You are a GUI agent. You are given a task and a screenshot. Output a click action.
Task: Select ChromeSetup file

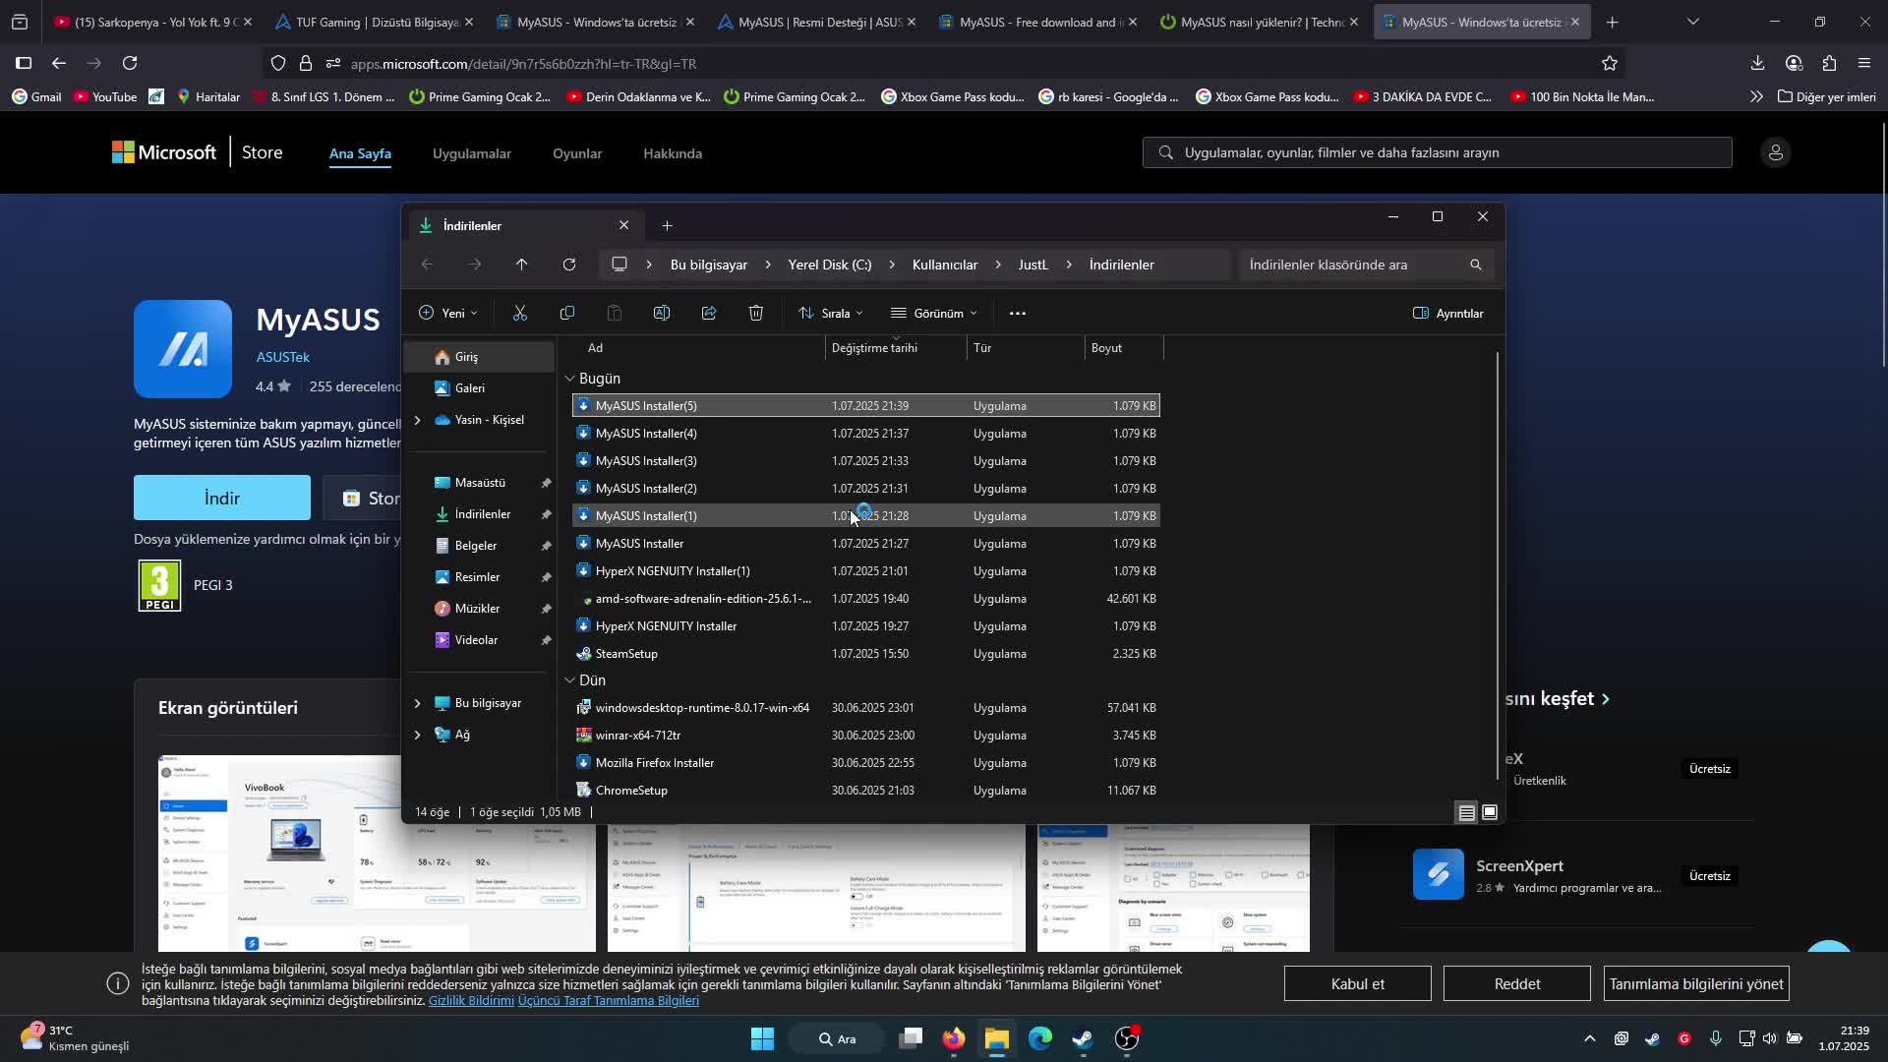click(866, 790)
